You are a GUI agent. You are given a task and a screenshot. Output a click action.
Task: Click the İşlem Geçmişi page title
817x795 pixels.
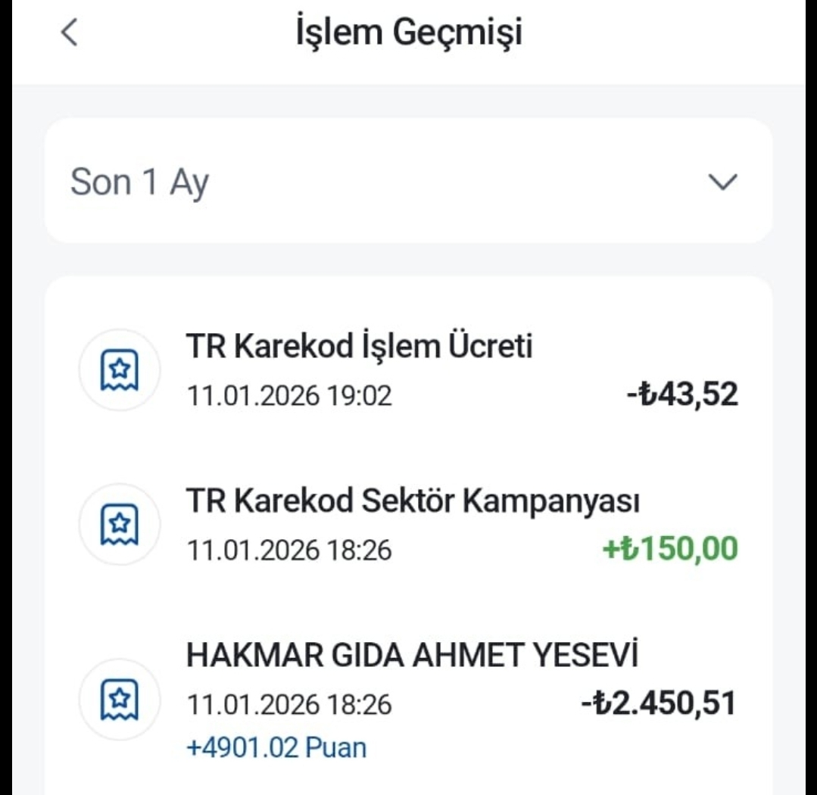pos(408,33)
